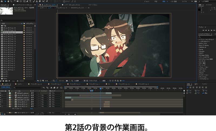Step to next frame in Preview

(211, 30)
